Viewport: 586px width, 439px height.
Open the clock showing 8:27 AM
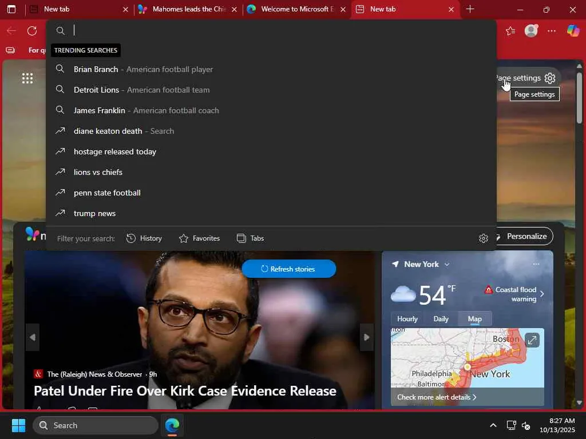pyautogui.click(x=557, y=425)
